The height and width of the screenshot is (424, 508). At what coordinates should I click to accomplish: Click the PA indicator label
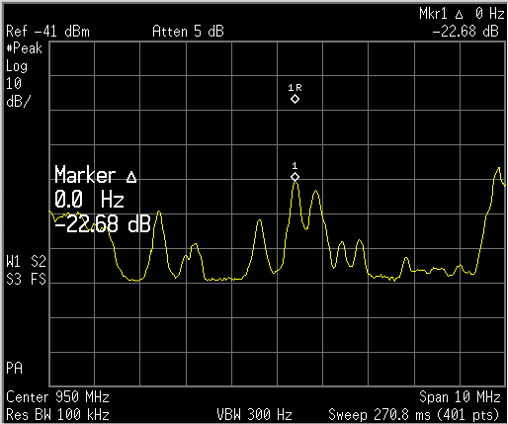coord(14,368)
